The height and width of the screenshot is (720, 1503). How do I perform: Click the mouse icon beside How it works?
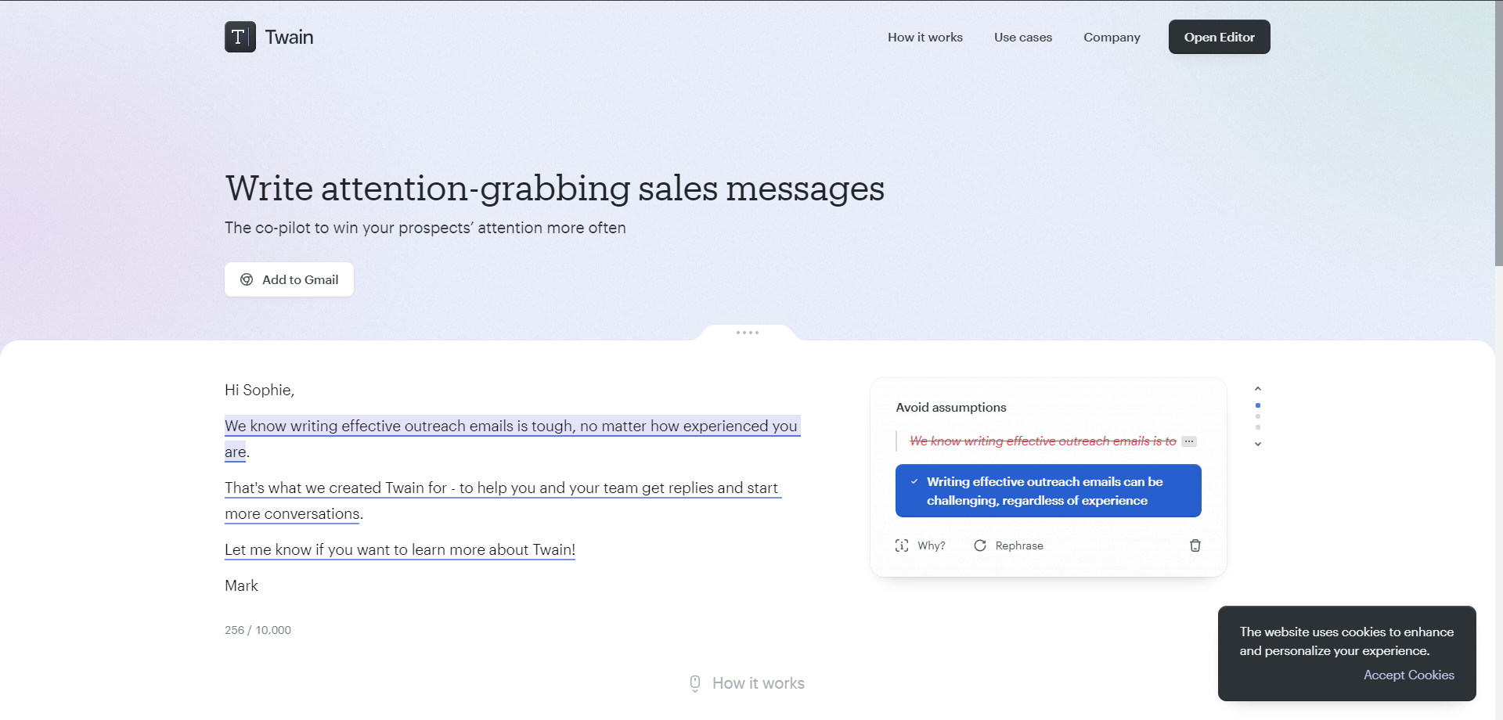(695, 683)
